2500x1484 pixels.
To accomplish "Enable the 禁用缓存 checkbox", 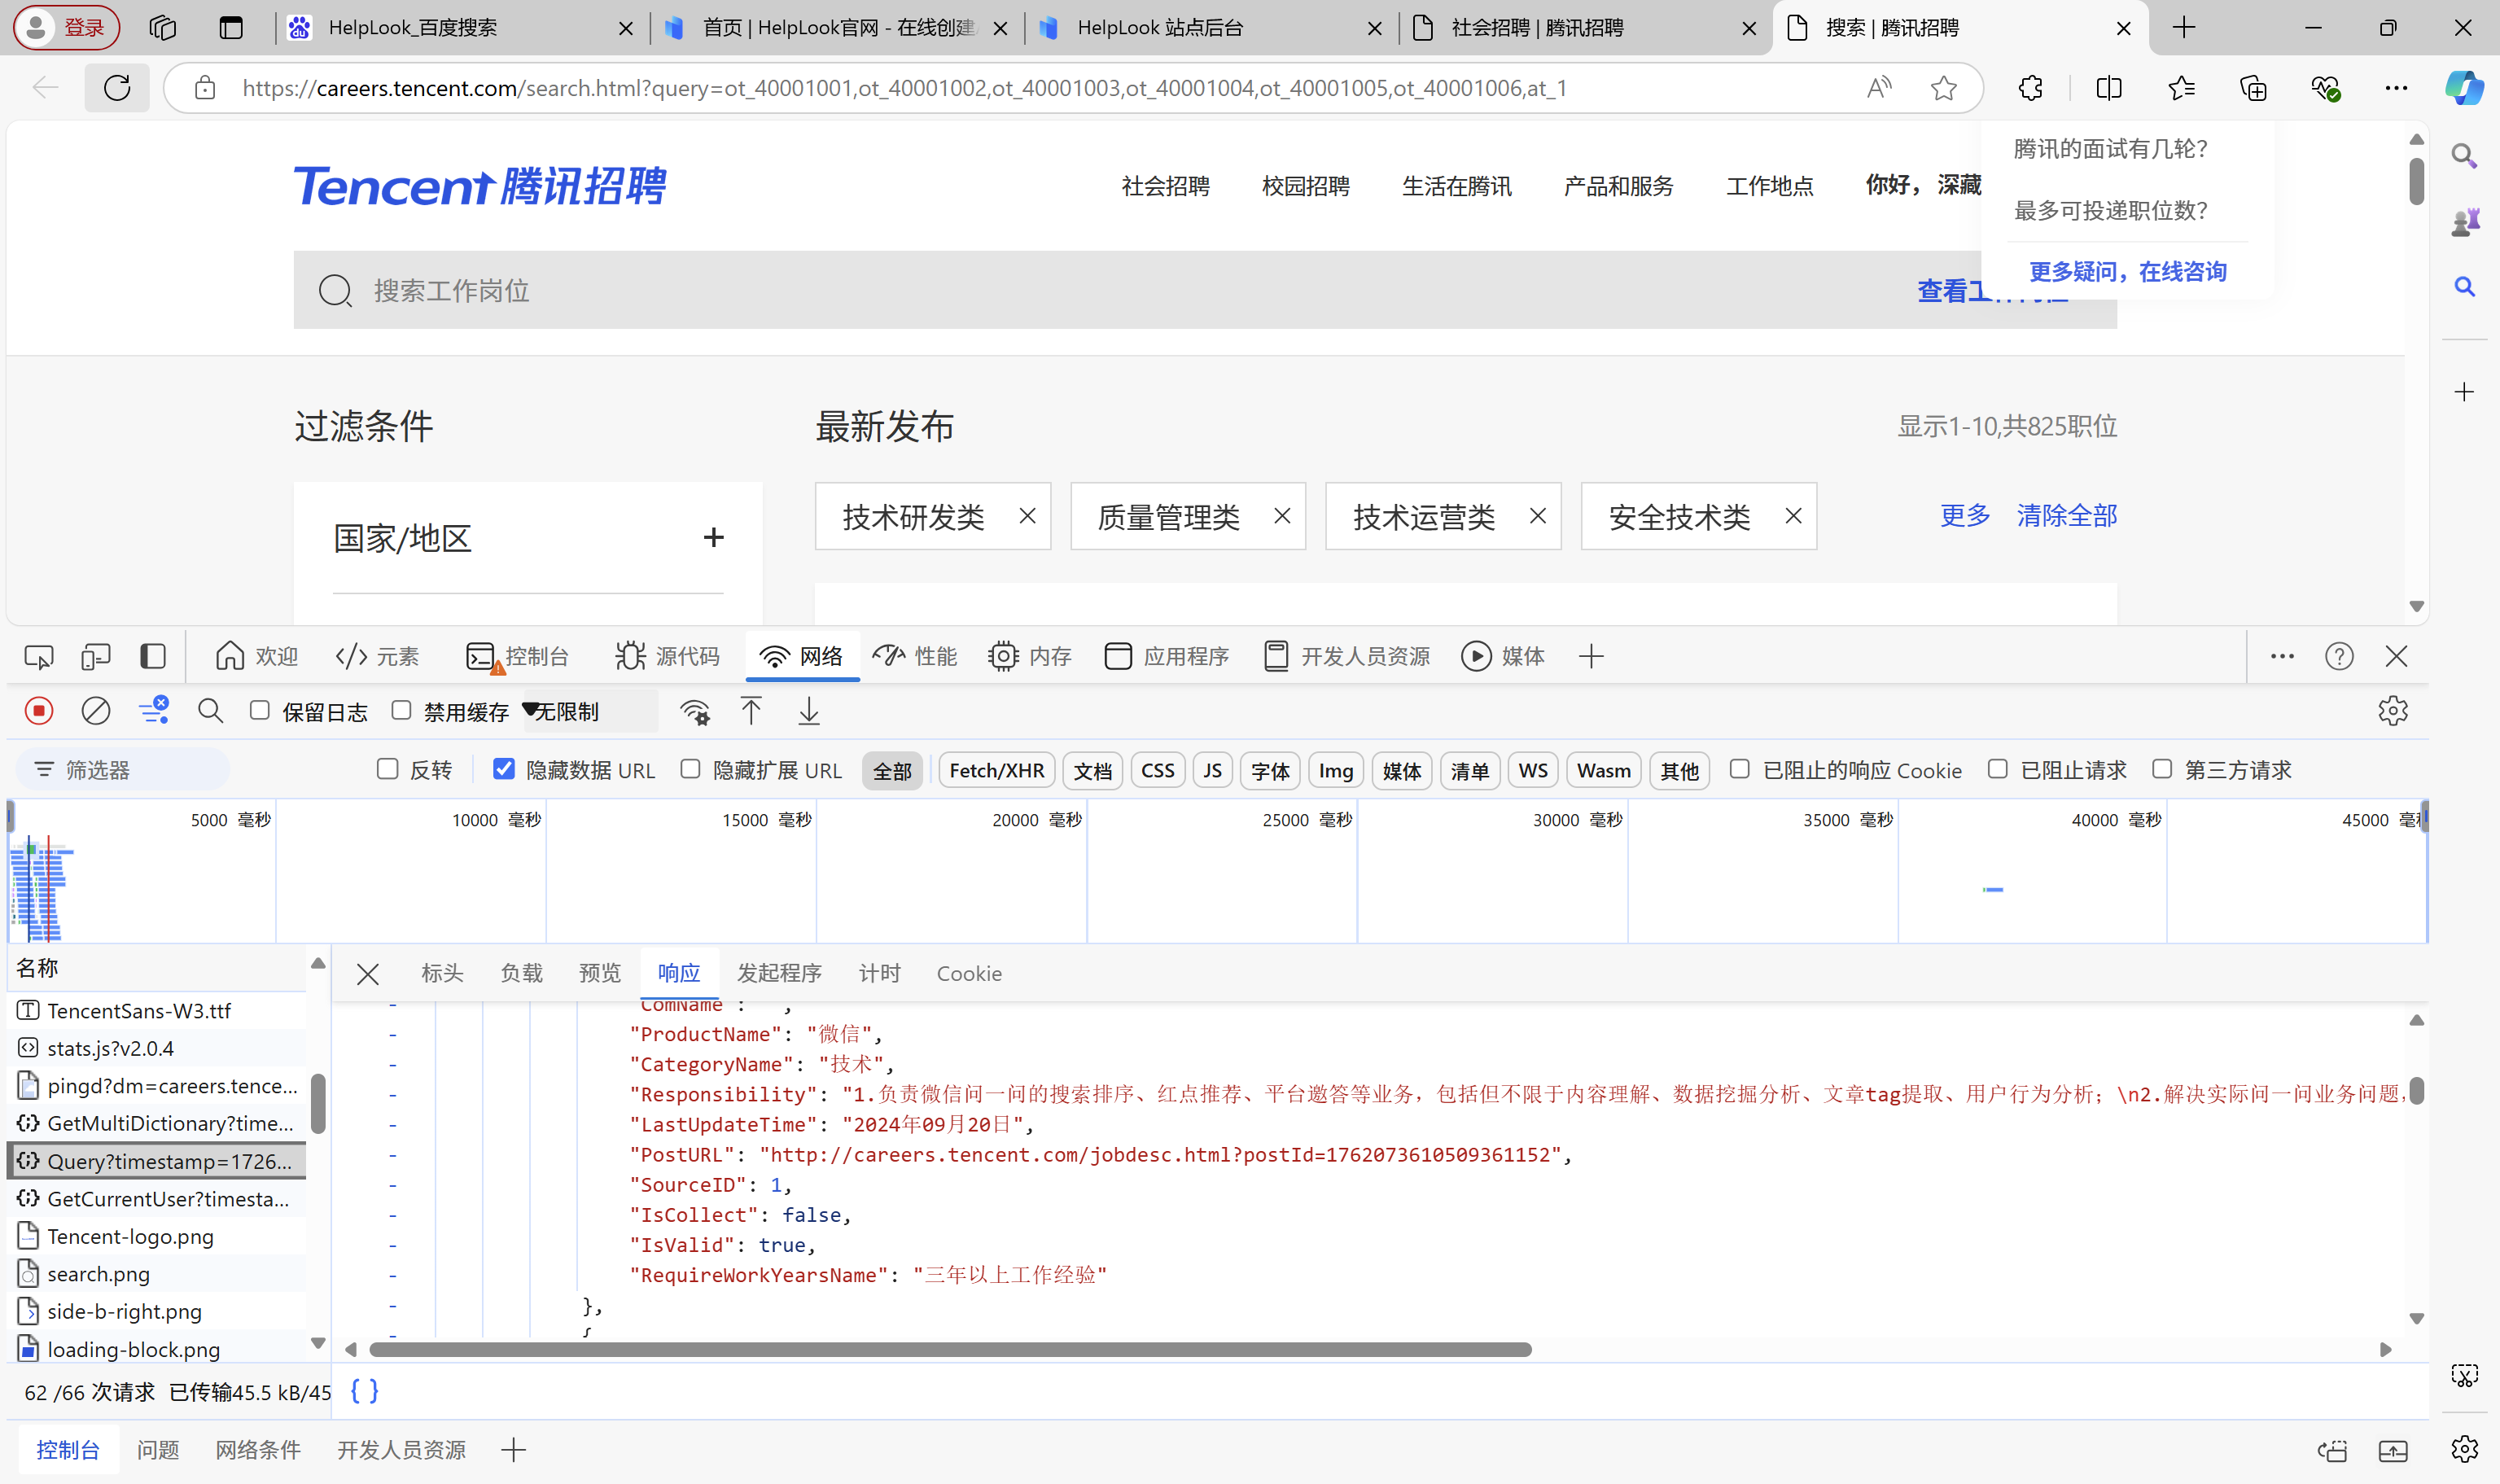I will point(401,710).
